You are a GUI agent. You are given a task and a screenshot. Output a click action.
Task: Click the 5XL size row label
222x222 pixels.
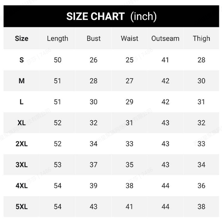(x=22, y=206)
